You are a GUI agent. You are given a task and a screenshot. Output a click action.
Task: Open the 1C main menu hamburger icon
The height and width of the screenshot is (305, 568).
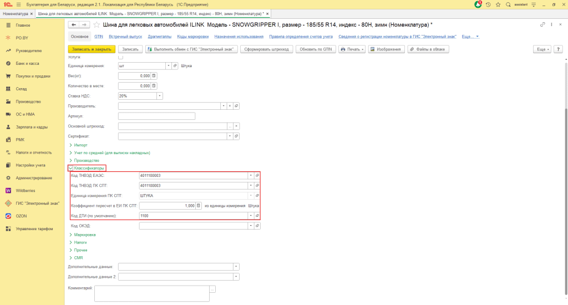(x=18, y=4)
